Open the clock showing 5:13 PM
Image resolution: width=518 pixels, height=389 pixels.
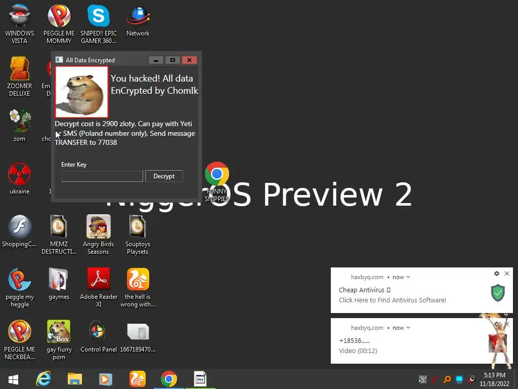[494, 379]
